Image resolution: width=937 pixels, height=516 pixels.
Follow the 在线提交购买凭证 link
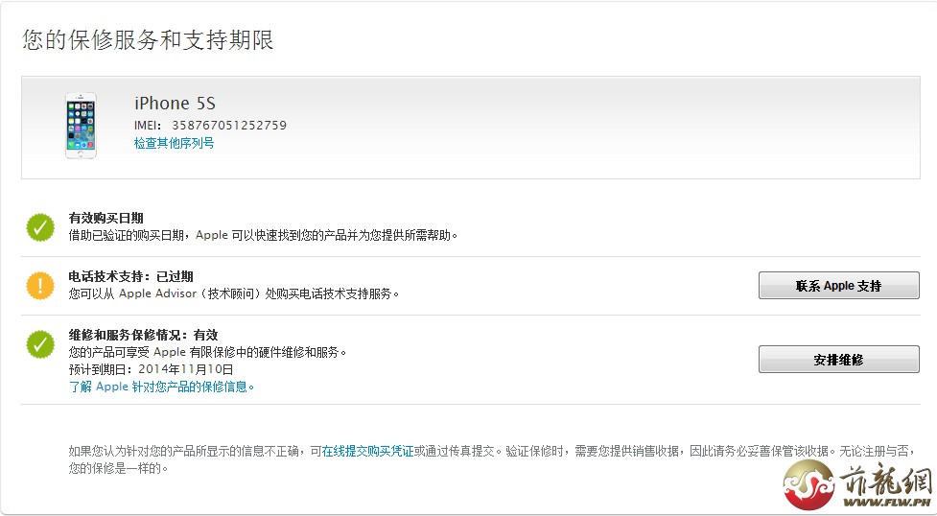(367, 451)
